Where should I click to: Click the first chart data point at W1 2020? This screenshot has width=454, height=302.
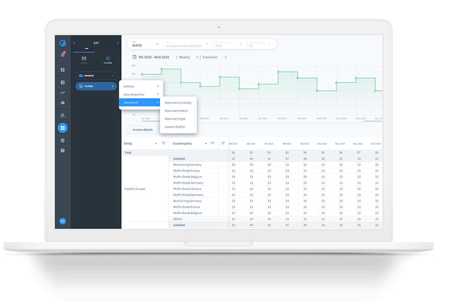click(x=142, y=74)
